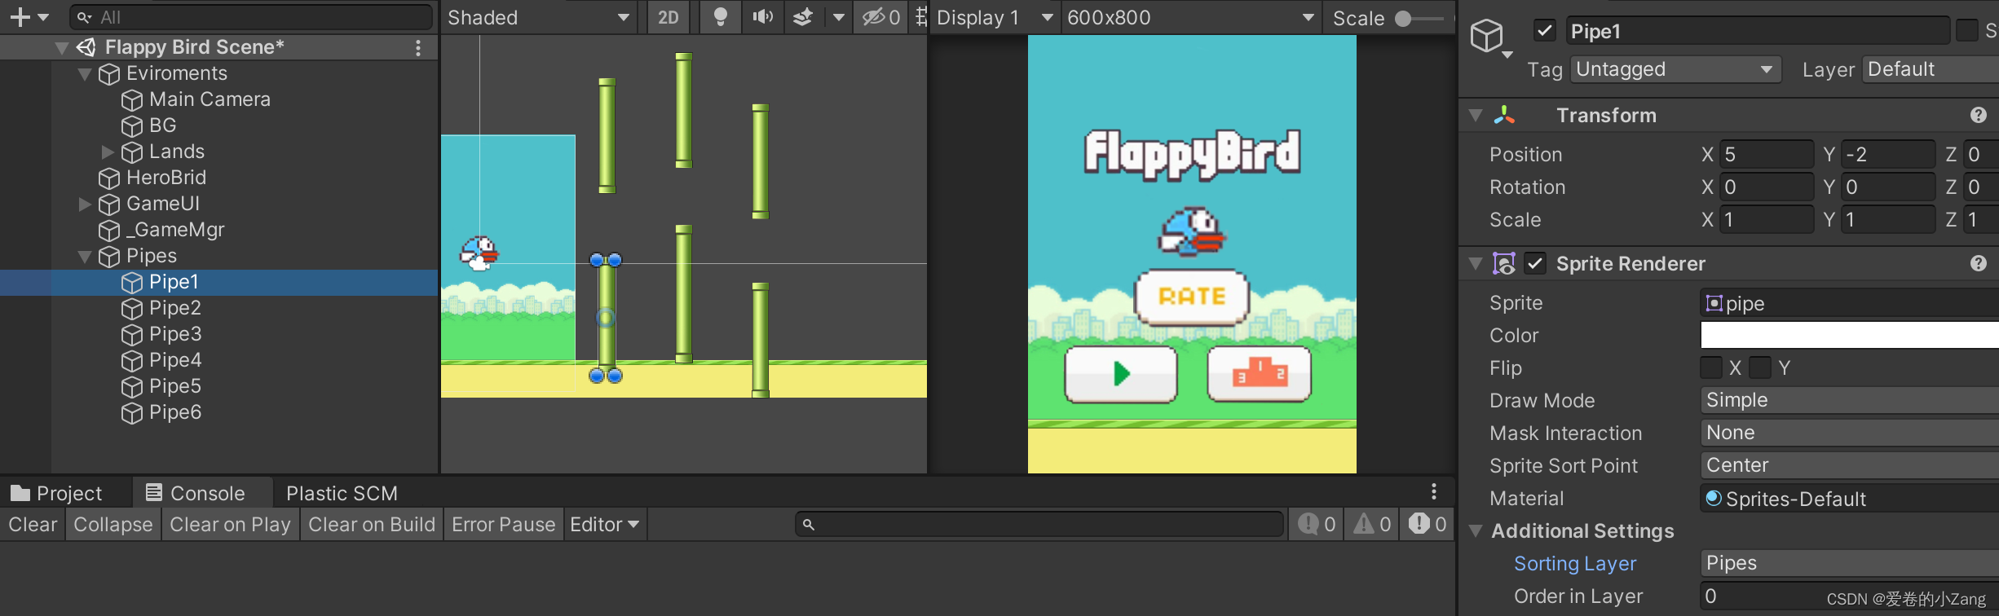Toggle Clear on Build
Viewport: 1999px width, 616px height.
pyautogui.click(x=372, y=524)
